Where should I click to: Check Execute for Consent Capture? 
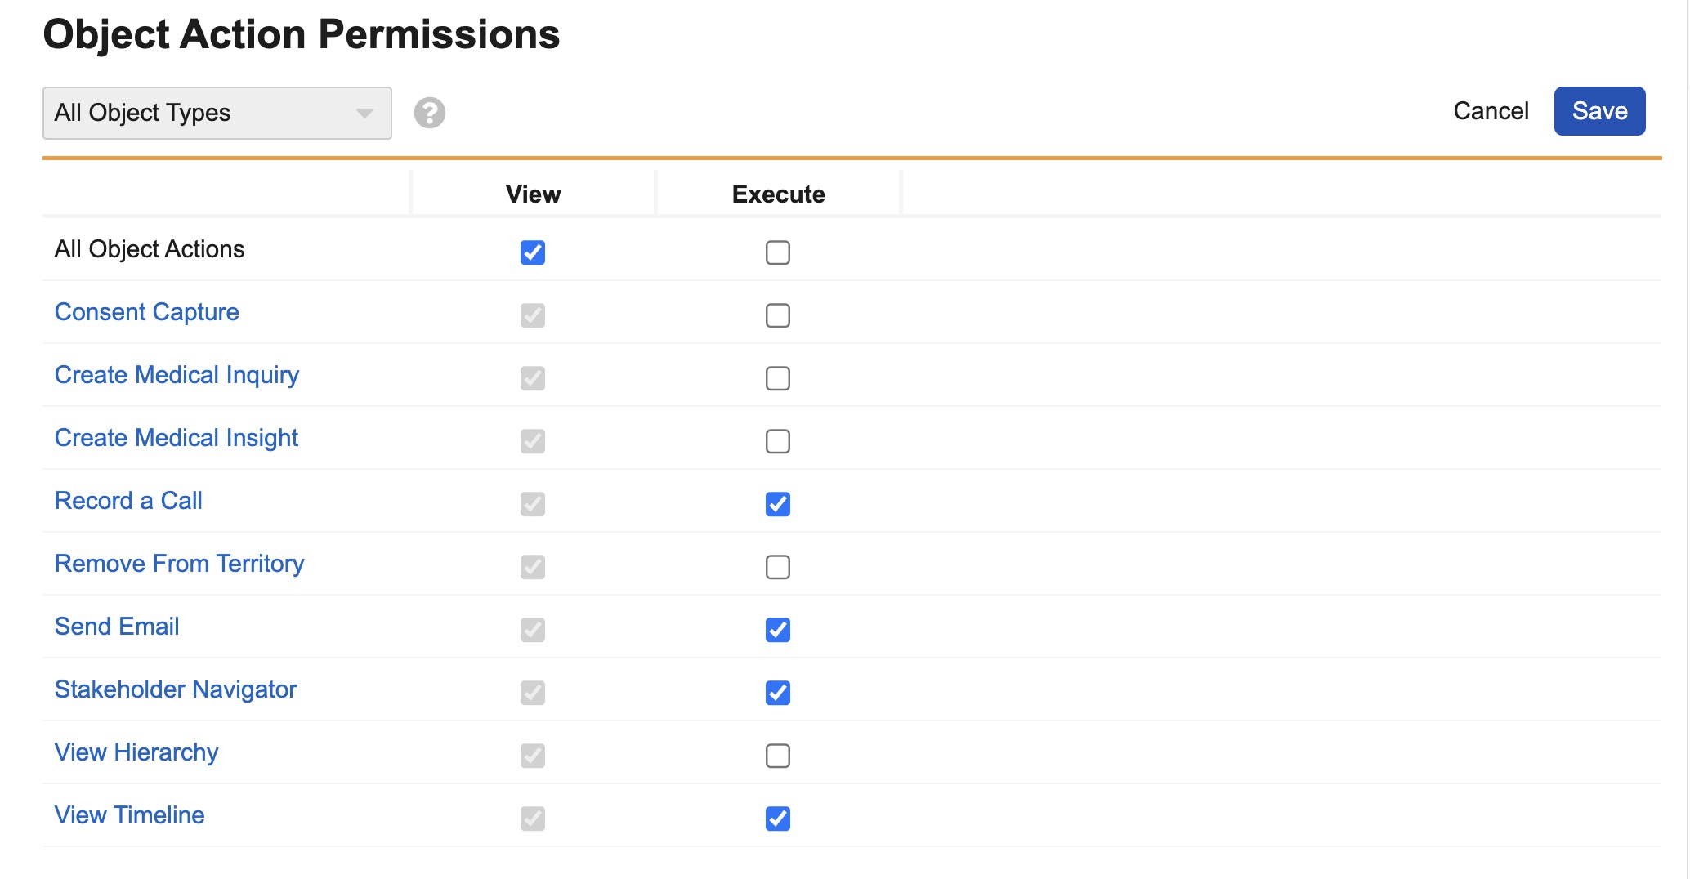pyautogui.click(x=778, y=315)
